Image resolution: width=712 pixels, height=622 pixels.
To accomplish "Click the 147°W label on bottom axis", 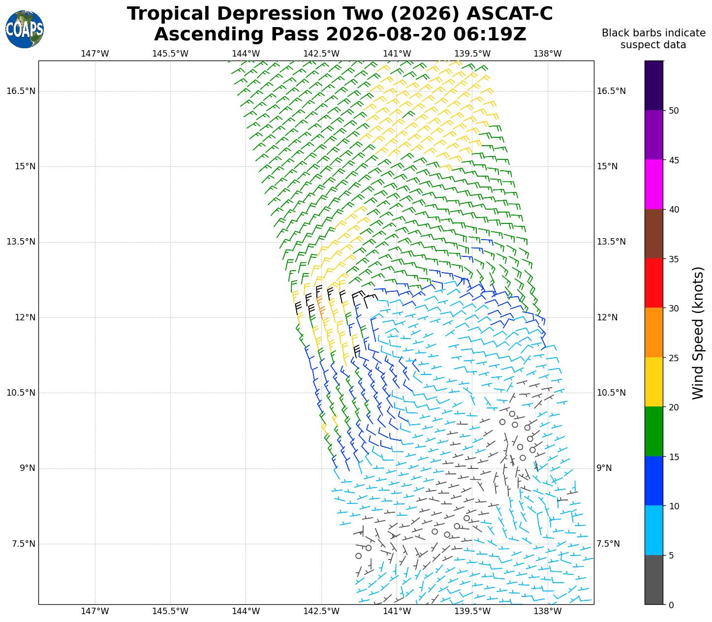I will click(95, 611).
